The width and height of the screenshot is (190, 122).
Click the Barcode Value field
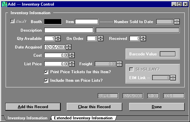[x=168, y=54]
